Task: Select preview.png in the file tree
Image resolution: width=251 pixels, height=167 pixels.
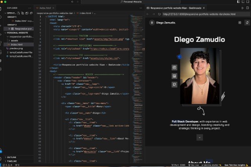Action: coord(16,48)
